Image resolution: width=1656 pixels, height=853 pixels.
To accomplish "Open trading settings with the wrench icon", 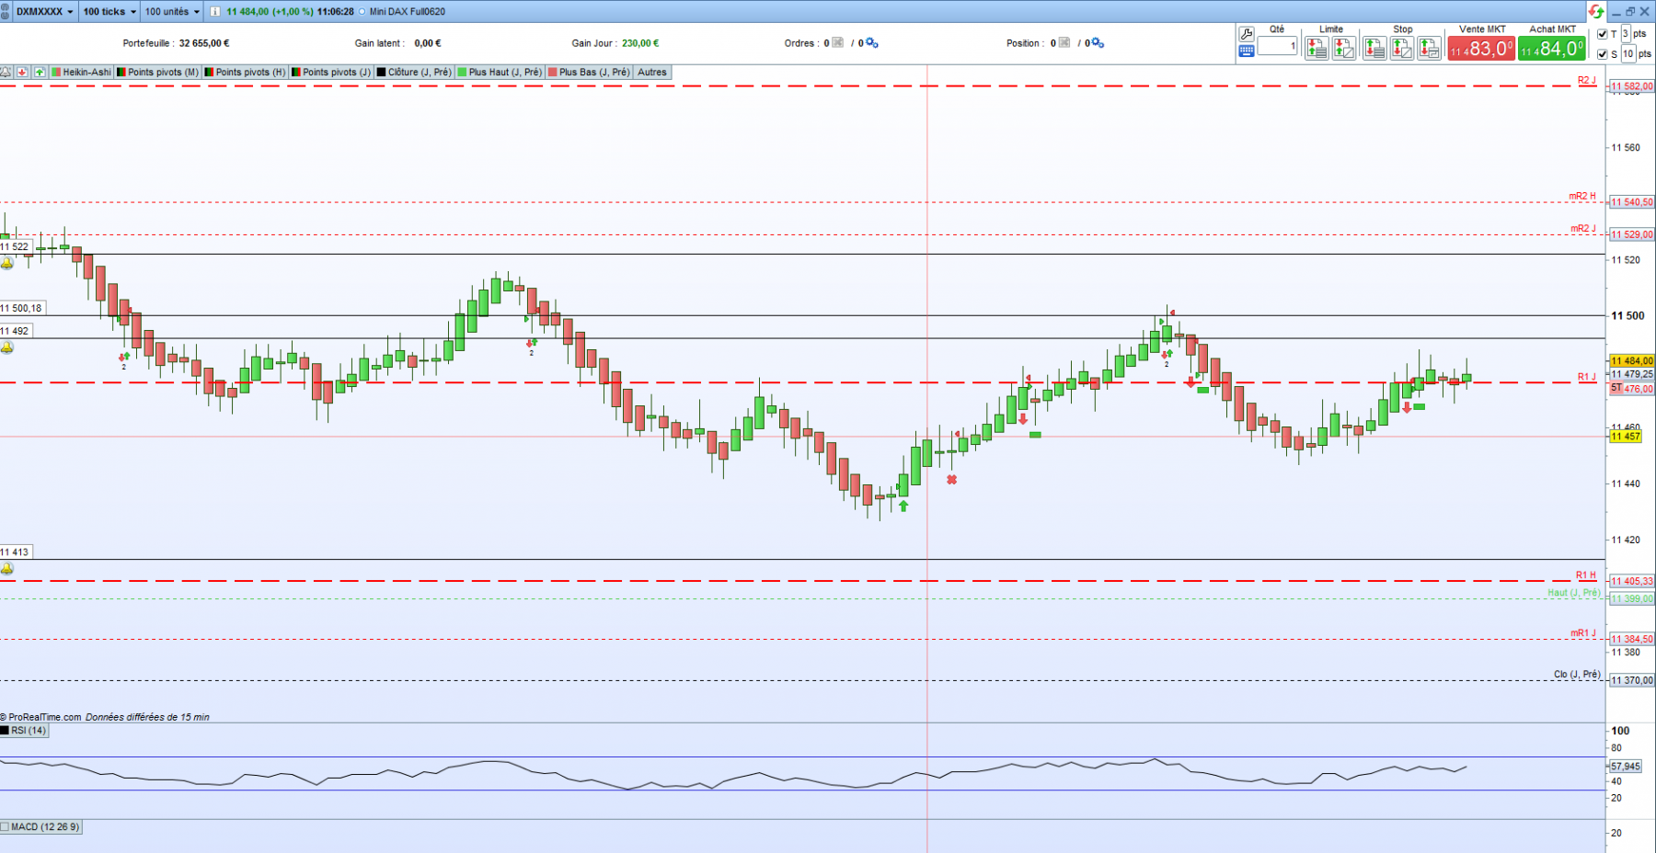I will pos(1247,34).
